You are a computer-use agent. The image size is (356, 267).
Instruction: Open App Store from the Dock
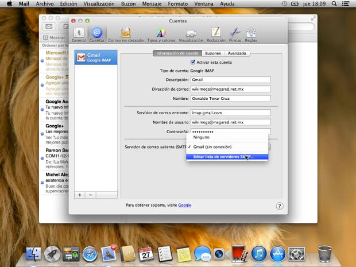[x=277, y=254]
